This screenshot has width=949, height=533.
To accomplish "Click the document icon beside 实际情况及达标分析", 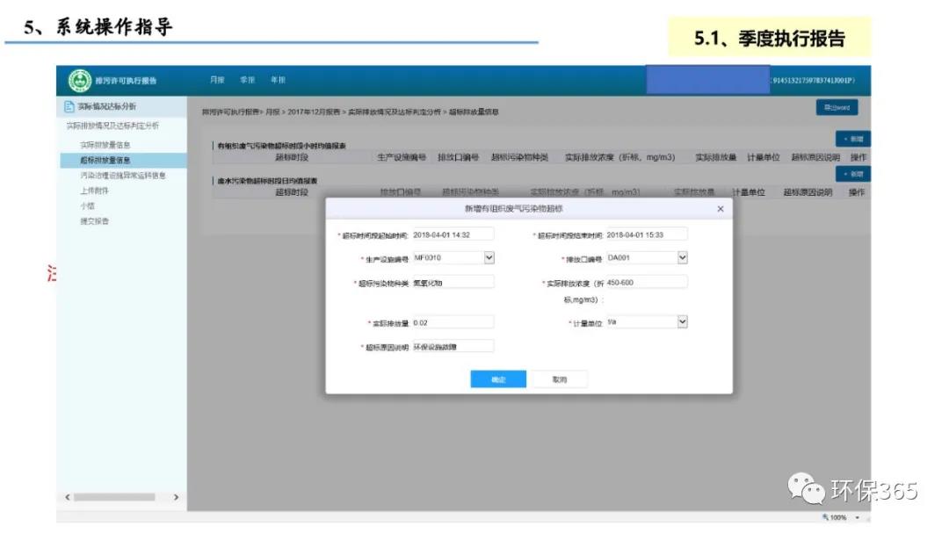I will click(69, 106).
